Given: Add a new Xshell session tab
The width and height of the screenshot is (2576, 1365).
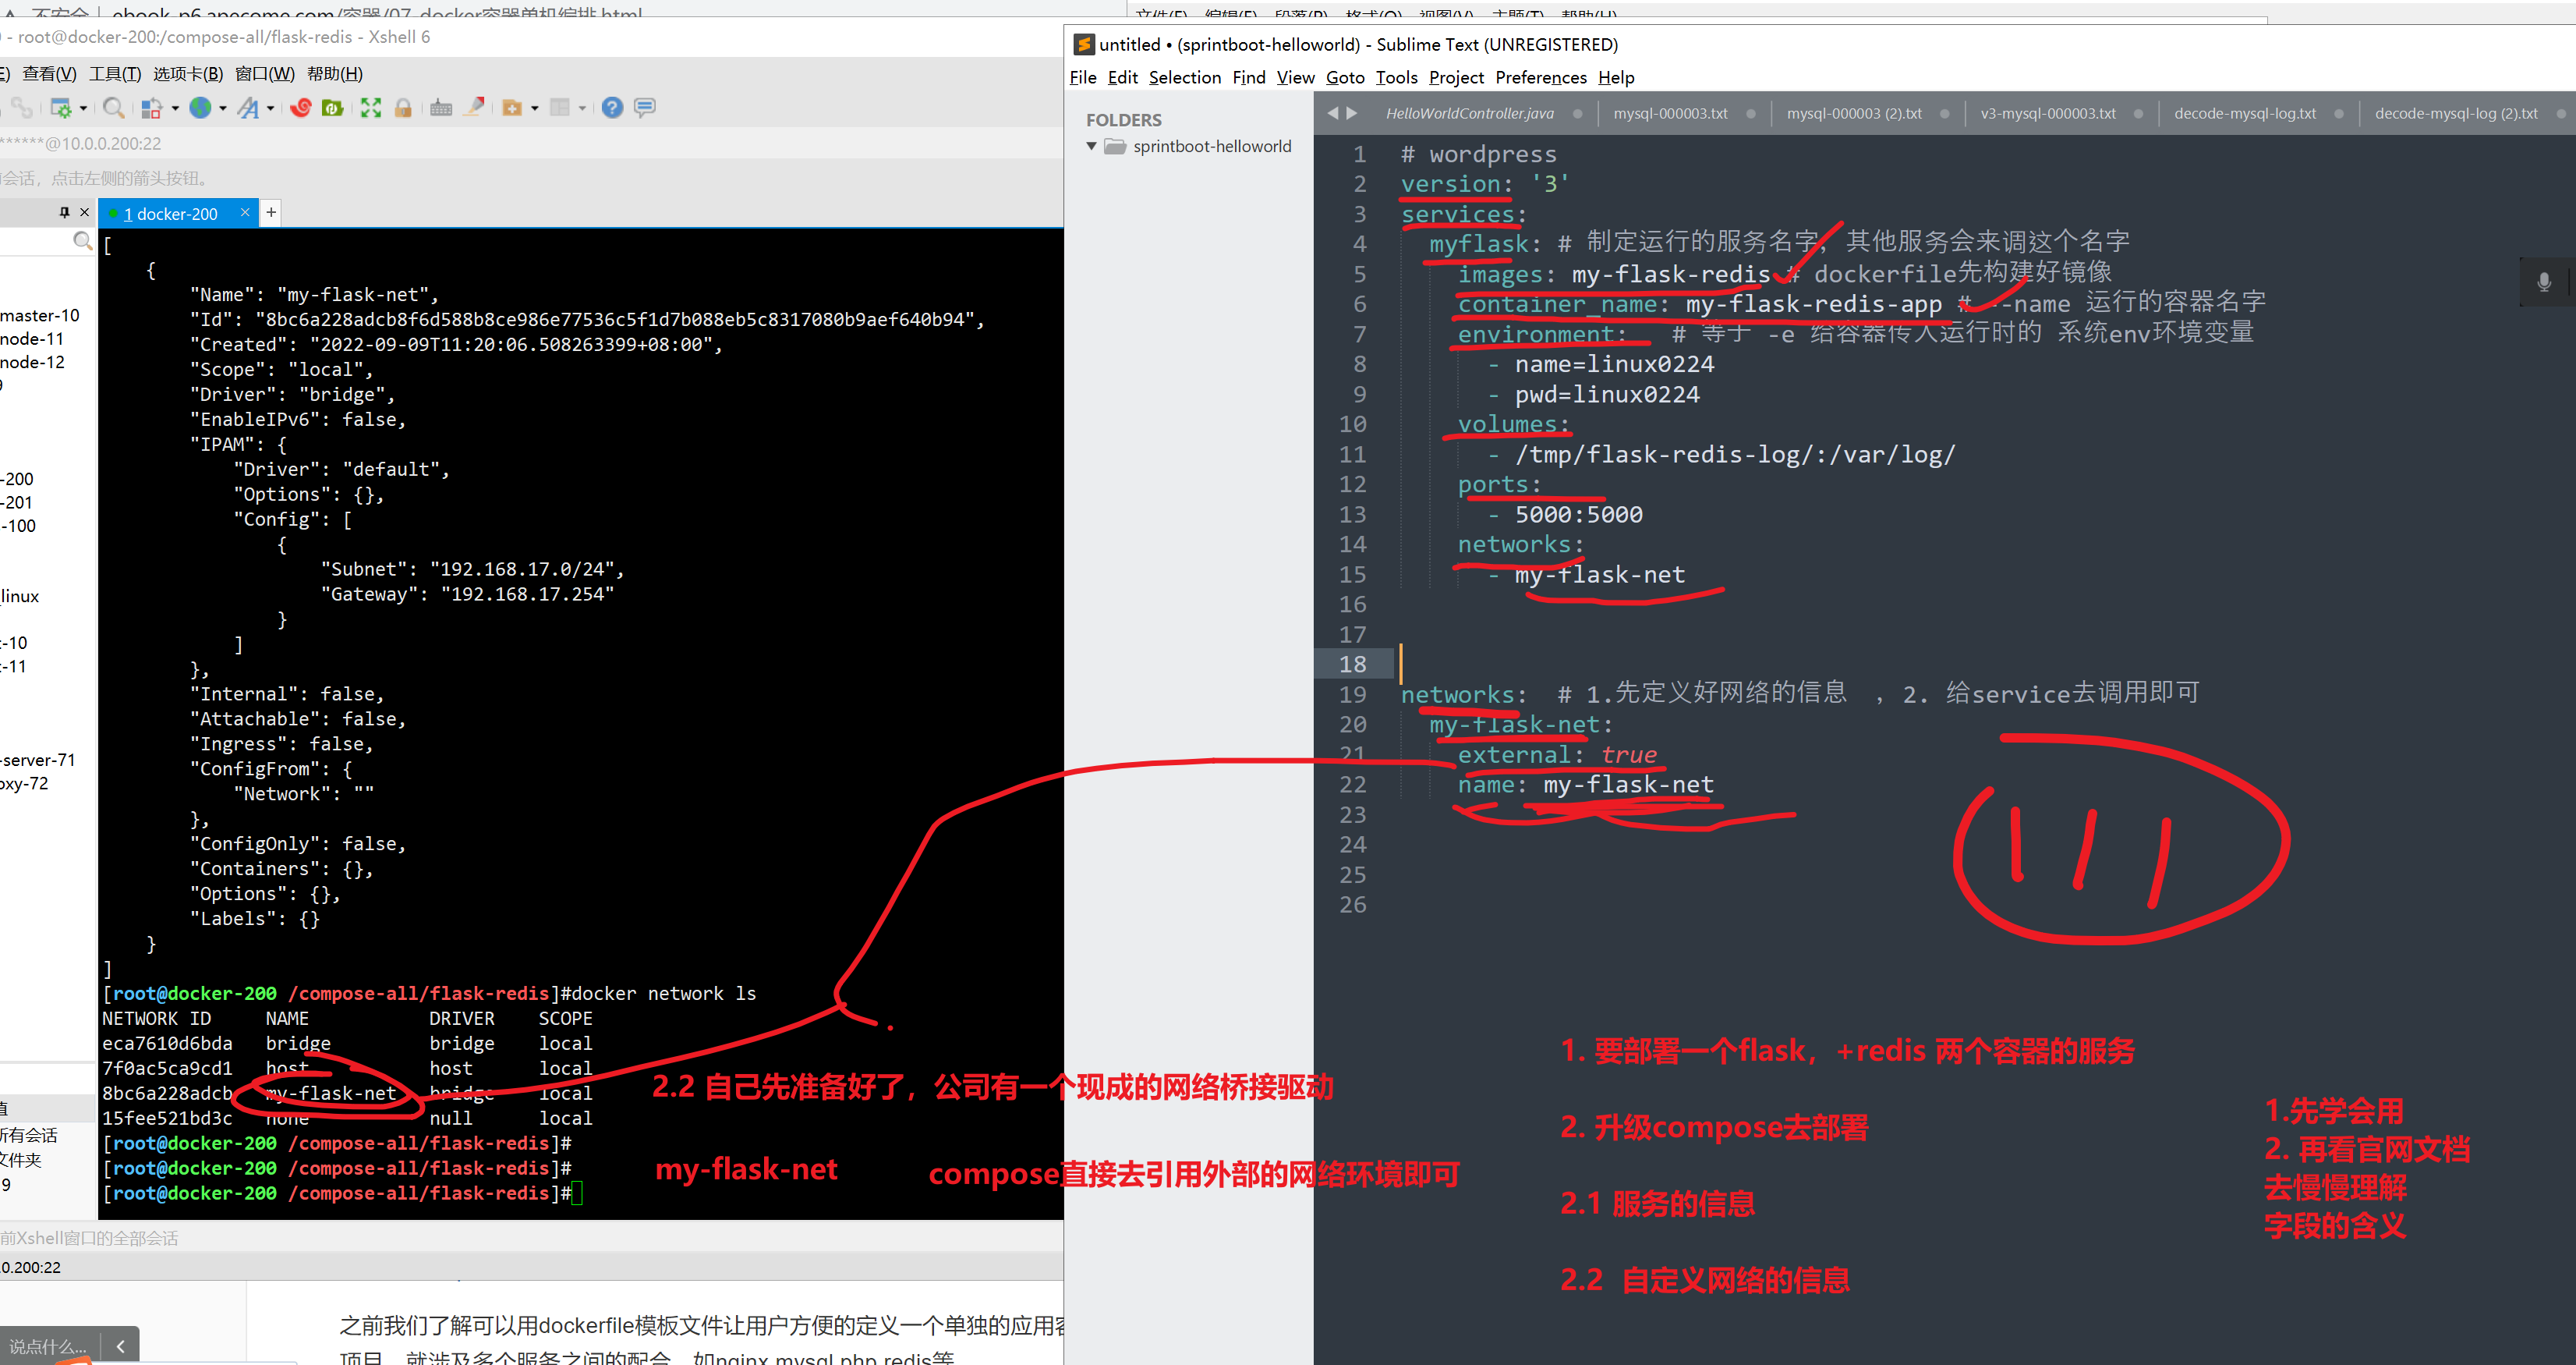Looking at the screenshot, I should (271, 212).
